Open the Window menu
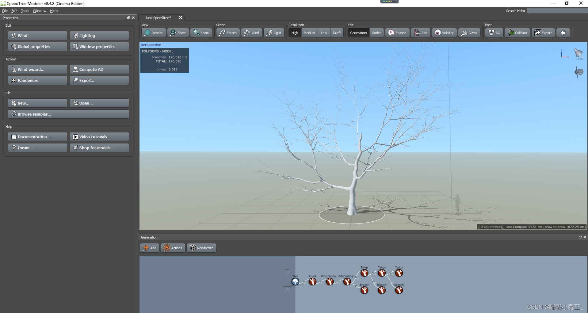The image size is (588, 313). [40, 11]
